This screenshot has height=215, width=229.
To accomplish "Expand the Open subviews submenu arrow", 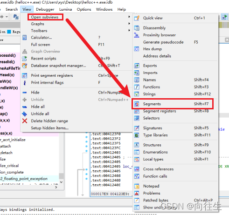I will coord(129,17).
